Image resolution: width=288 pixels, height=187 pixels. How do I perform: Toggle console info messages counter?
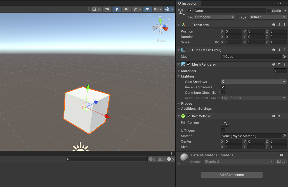point(152,159)
